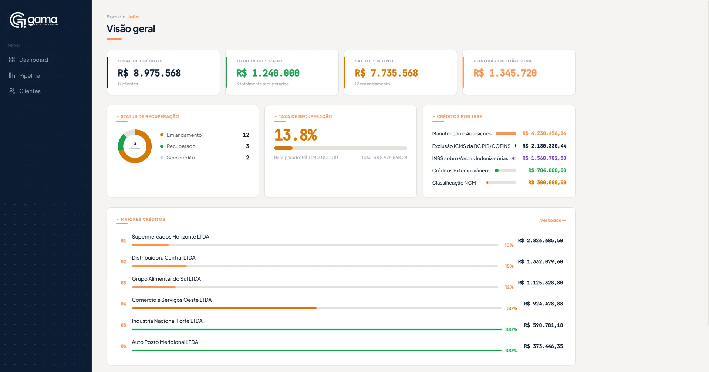Viewport: 709px width, 372px height.
Task: Click '3 totalmente recuperados' subtitle
Action: pyautogui.click(x=263, y=84)
